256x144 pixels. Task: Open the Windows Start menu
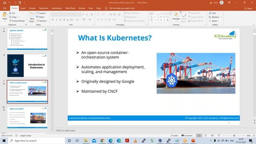(x=4, y=140)
